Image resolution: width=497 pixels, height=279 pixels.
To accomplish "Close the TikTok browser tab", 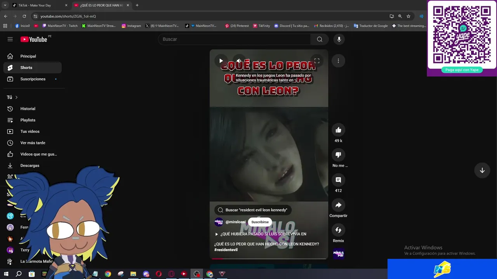I will [66, 5].
